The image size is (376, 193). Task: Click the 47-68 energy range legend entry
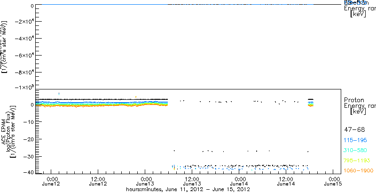tap(354, 130)
